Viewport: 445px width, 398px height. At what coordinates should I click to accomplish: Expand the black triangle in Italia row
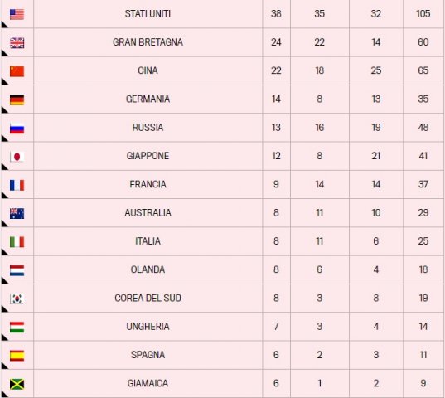(3, 252)
